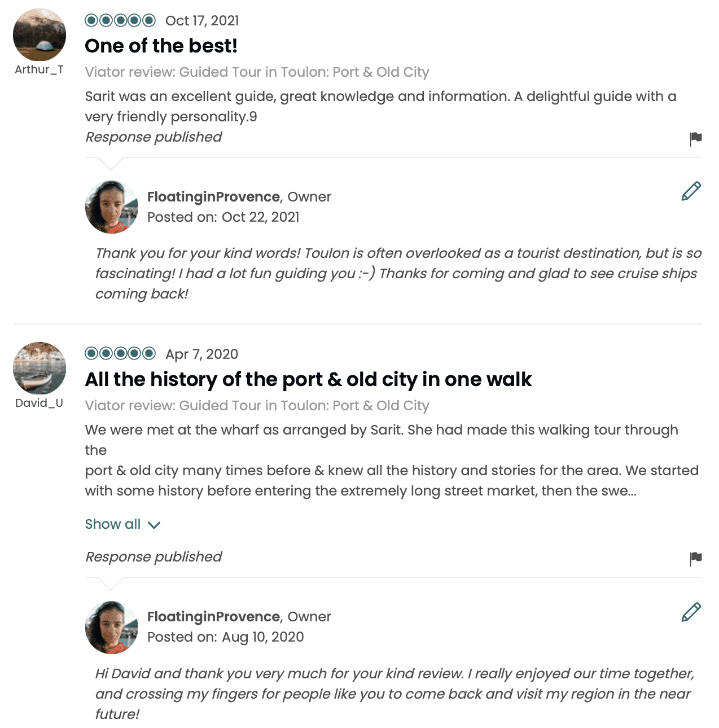The image size is (719, 728).
Task: Edit owner response posted Oct 22, 2021
Action: pyautogui.click(x=691, y=191)
